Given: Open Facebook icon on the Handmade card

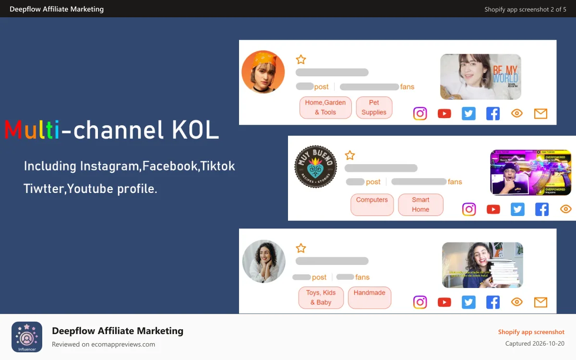Looking at the screenshot, I should point(493,302).
